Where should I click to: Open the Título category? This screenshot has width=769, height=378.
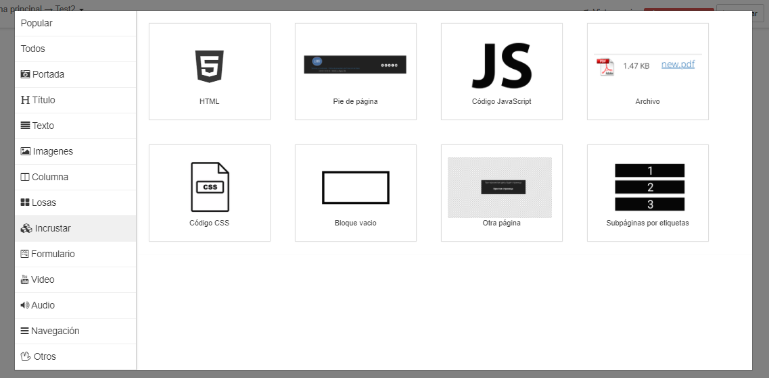coord(76,101)
